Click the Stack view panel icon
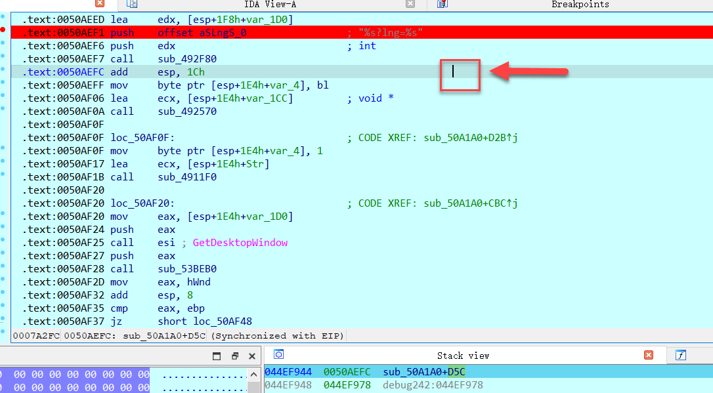Screen dimensions: 713x393 tap(279, 354)
